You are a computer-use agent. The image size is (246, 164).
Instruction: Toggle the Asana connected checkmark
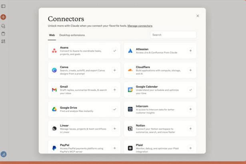114,51
